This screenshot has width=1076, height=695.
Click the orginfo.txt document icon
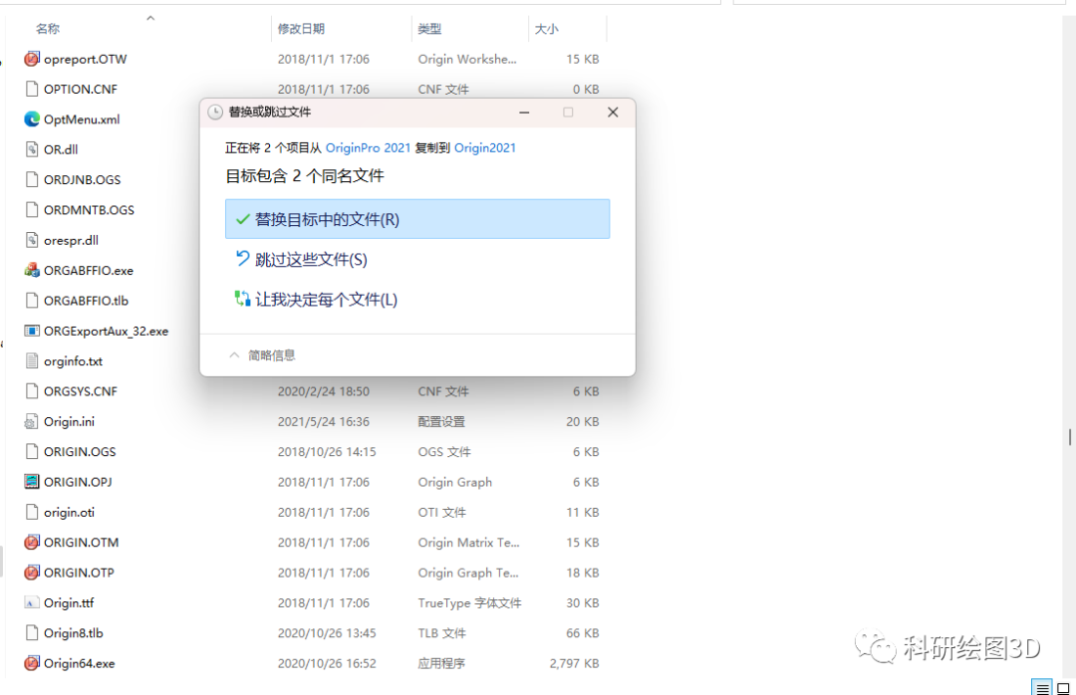pyautogui.click(x=32, y=360)
